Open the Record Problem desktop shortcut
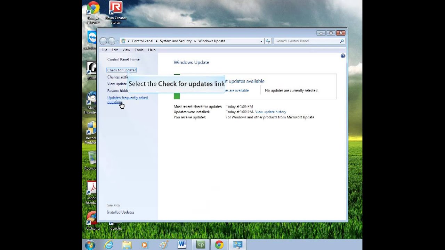Image resolution: width=445 pixels, height=250 pixels. point(91,132)
